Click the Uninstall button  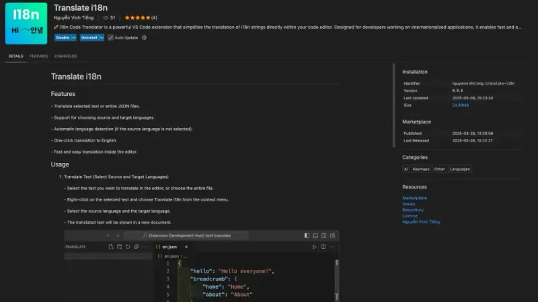89,38
